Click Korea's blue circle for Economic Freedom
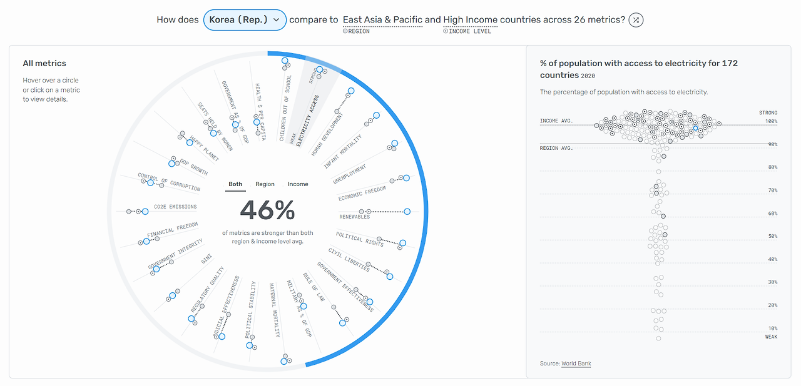This screenshot has height=386, width=801. point(406,178)
